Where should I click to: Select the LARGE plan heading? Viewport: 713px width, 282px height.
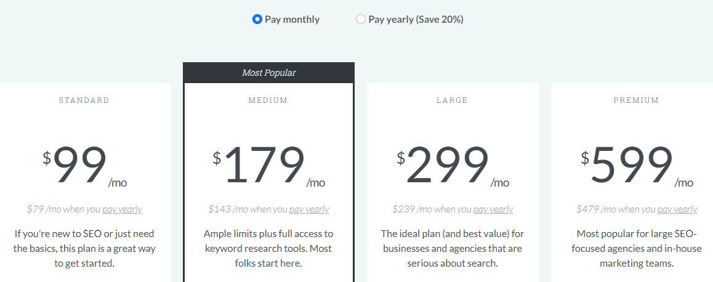(x=452, y=100)
